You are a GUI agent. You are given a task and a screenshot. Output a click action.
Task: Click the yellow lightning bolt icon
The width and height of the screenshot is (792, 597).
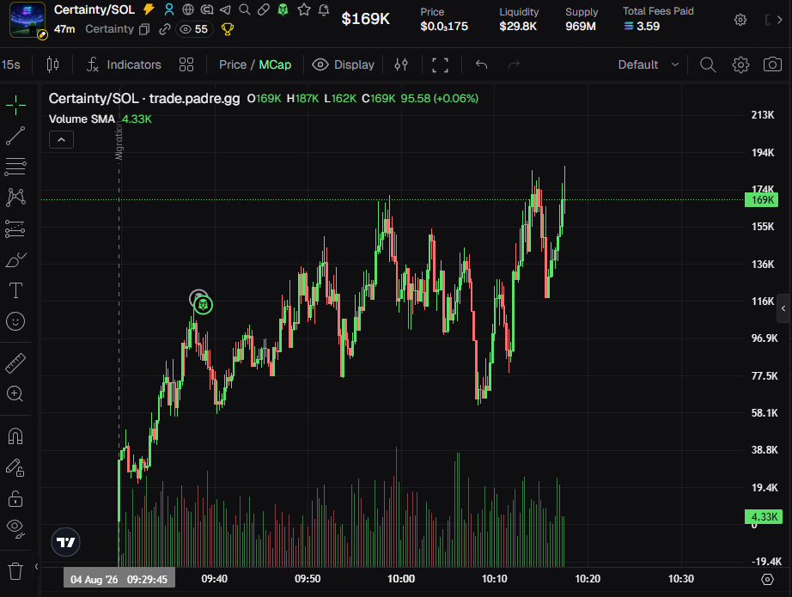149,9
